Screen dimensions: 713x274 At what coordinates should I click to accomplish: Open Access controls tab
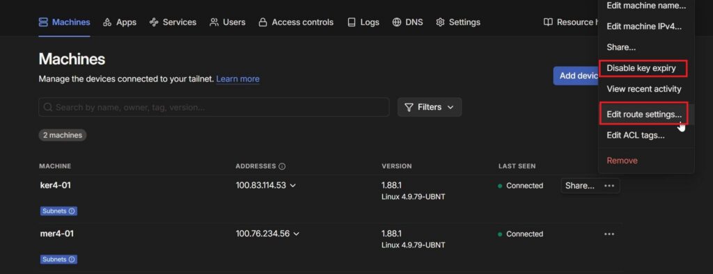click(x=296, y=22)
